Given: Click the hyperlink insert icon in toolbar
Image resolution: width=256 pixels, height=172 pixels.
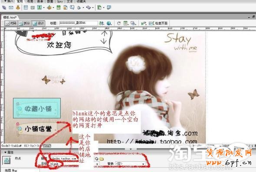Looking at the screenshot, I should coord(4,7).
